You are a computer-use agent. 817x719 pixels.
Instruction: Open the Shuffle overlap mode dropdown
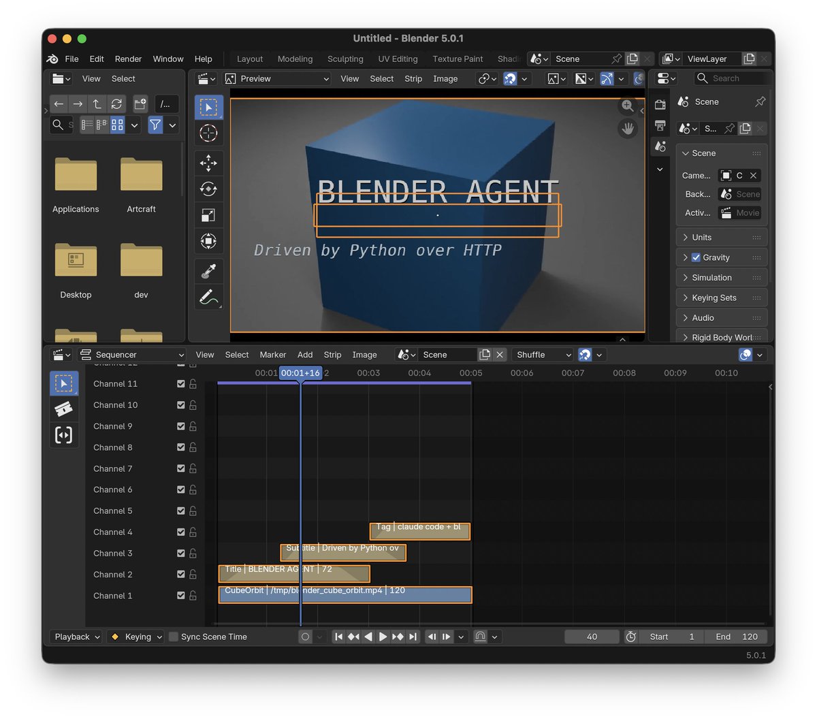[x=543, y=355]
